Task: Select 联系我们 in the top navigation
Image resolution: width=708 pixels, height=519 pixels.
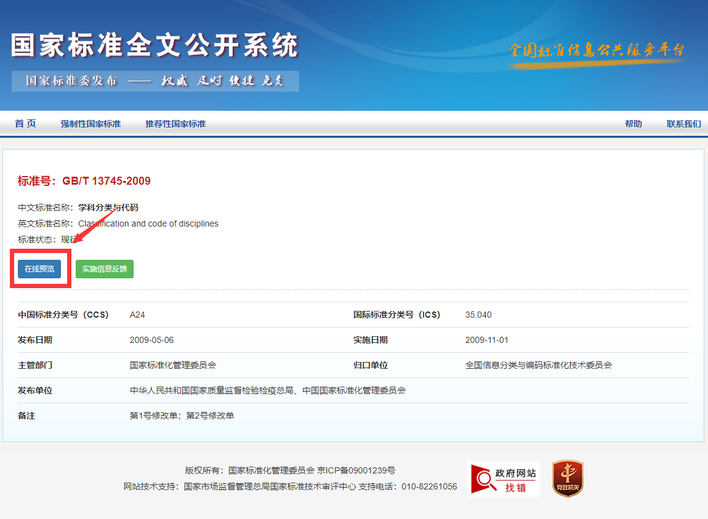Action: tap(683, 124)
